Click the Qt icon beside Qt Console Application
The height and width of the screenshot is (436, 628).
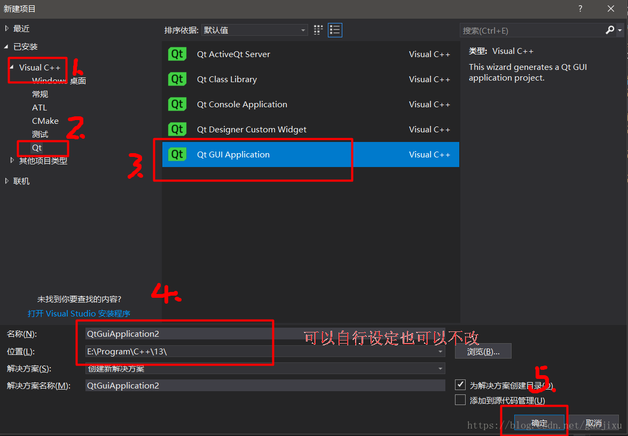click(x=177, y=105)
